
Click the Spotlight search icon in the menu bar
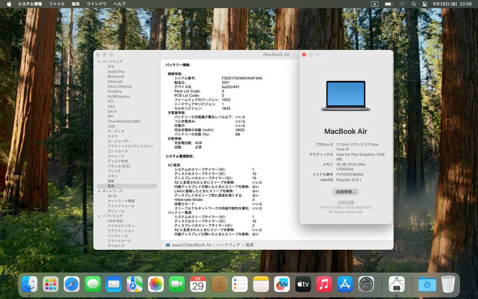[413, 4]
